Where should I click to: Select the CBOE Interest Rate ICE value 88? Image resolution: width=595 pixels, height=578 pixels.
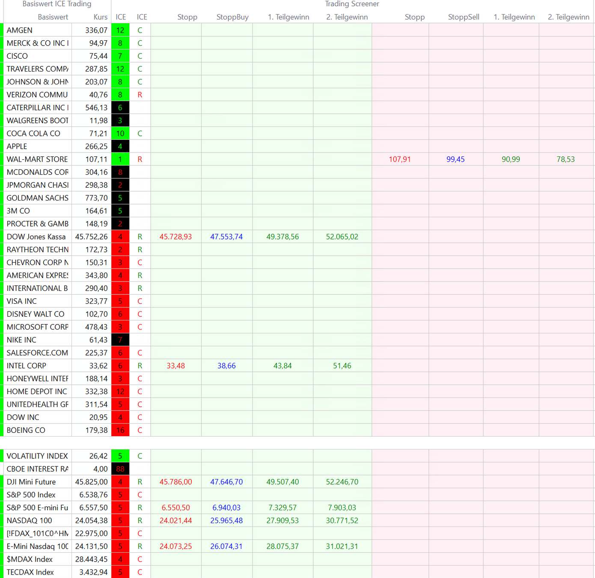[120, 469]
